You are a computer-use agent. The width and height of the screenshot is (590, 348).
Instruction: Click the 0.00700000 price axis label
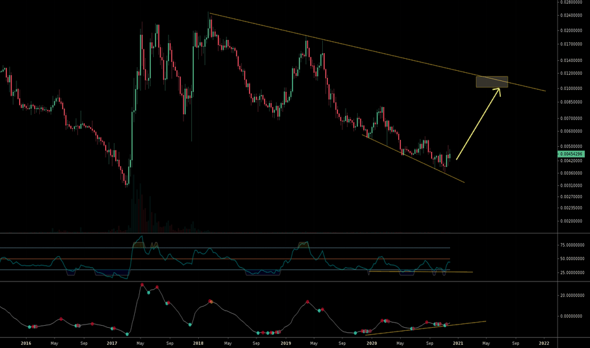click(571, 118)
